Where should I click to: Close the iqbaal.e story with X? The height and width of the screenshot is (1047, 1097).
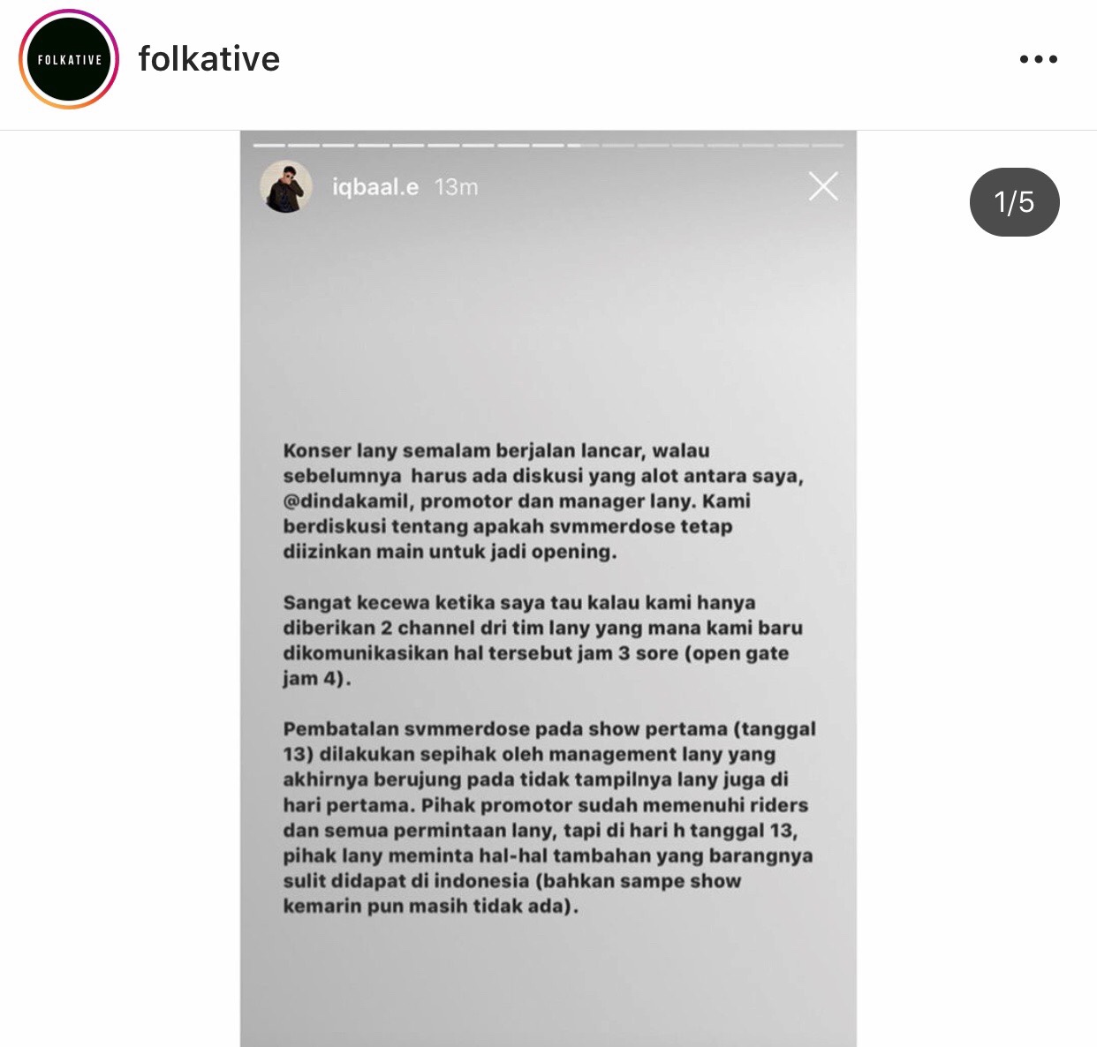pos(823,186)
